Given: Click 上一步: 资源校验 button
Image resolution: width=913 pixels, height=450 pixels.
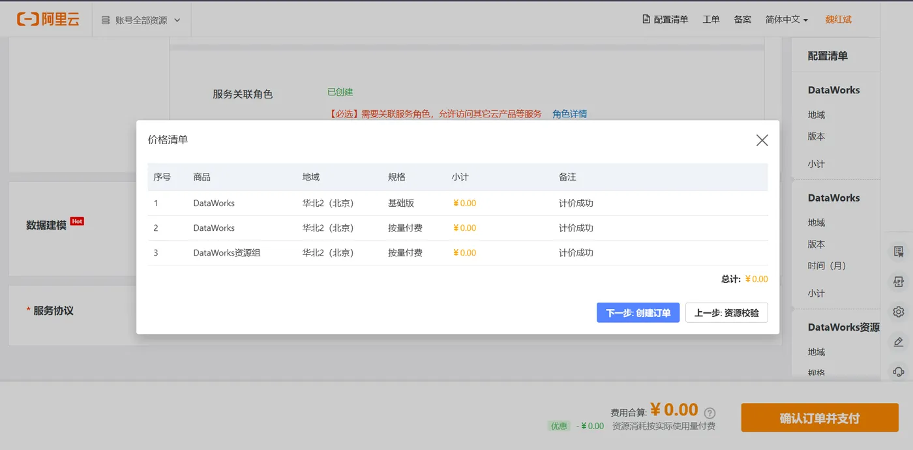Looking at the screenshot, I should tap(726, 313).
